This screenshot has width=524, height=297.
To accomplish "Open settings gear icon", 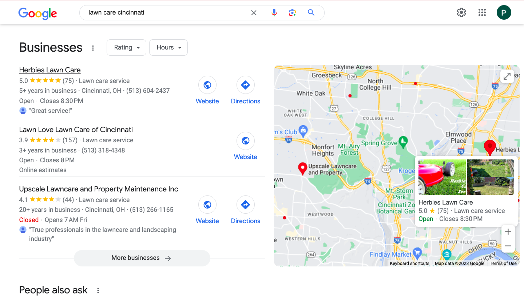I will click(461, 13).
